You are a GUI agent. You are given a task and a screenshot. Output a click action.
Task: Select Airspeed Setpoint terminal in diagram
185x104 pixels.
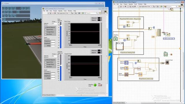(x=126, y=68)
